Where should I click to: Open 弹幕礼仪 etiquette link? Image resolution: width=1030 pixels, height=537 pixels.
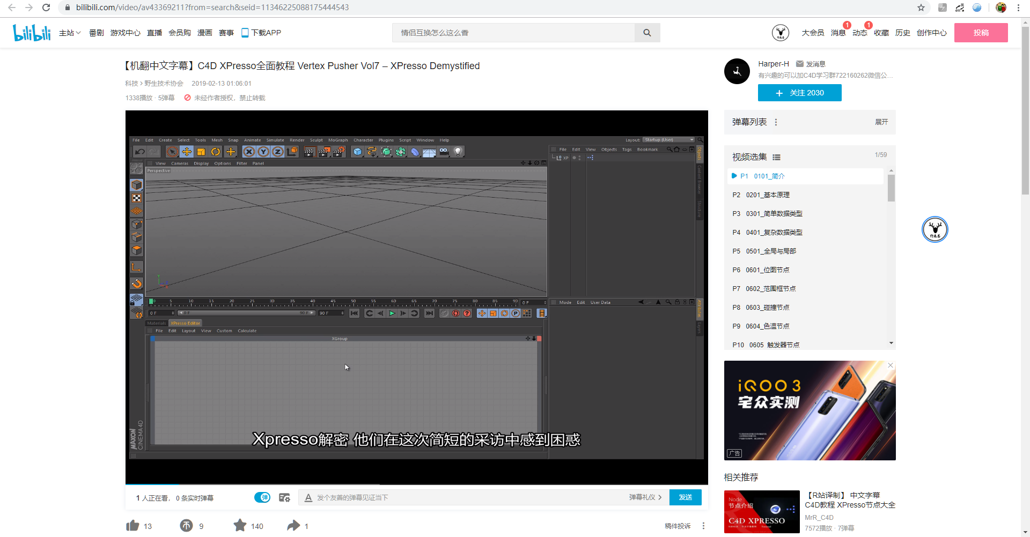point(645,497)
